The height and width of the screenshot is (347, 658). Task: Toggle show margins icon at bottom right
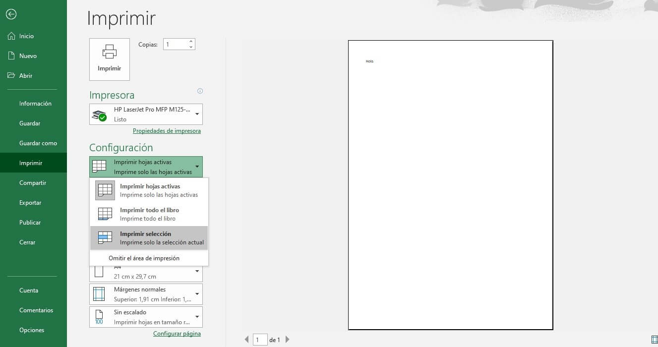pos(654,339)
